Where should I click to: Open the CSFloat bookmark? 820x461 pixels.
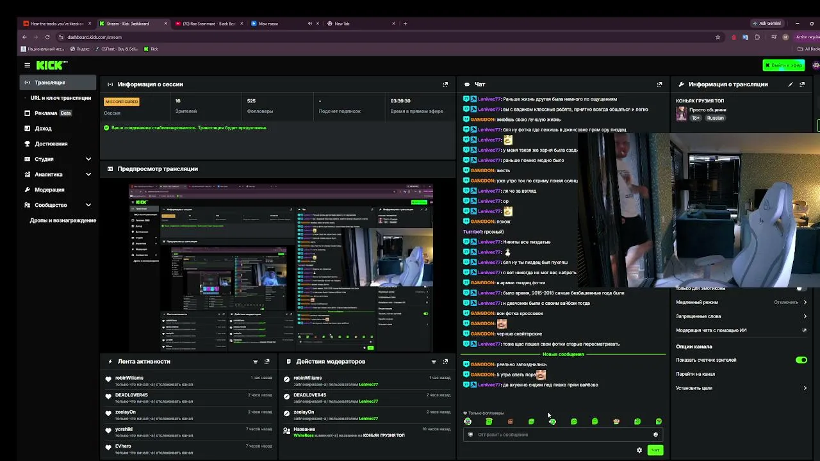[117, 49]
